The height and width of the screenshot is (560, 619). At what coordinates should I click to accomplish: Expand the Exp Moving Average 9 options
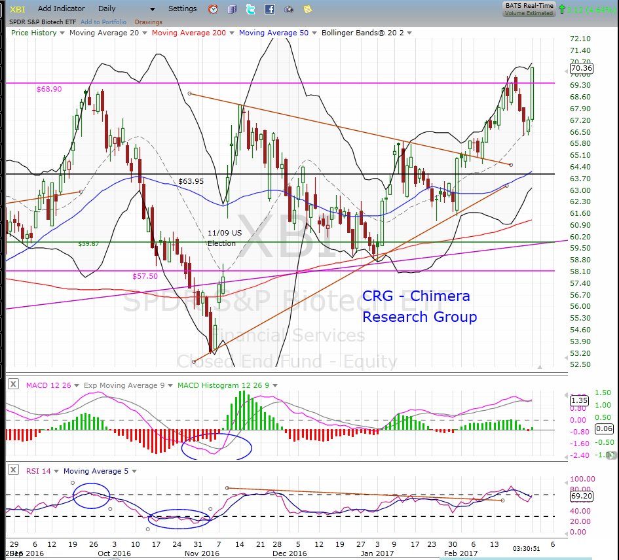tap(170, 385)
